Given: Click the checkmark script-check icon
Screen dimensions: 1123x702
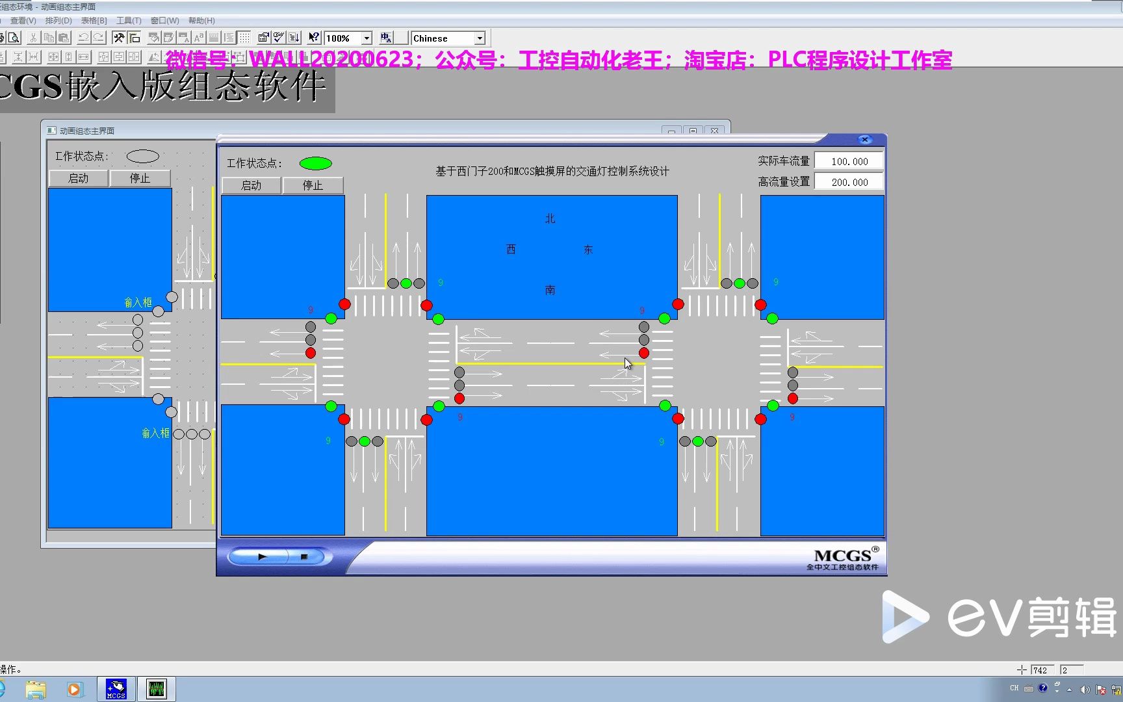Looking at the screenshot, I should (279, 38).
